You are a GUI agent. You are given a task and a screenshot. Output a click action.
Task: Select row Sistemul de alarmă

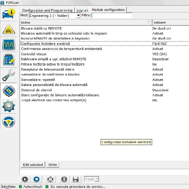tap(104, 90)
